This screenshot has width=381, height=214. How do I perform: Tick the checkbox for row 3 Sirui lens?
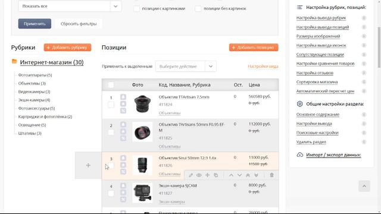(x=111, y=166)
